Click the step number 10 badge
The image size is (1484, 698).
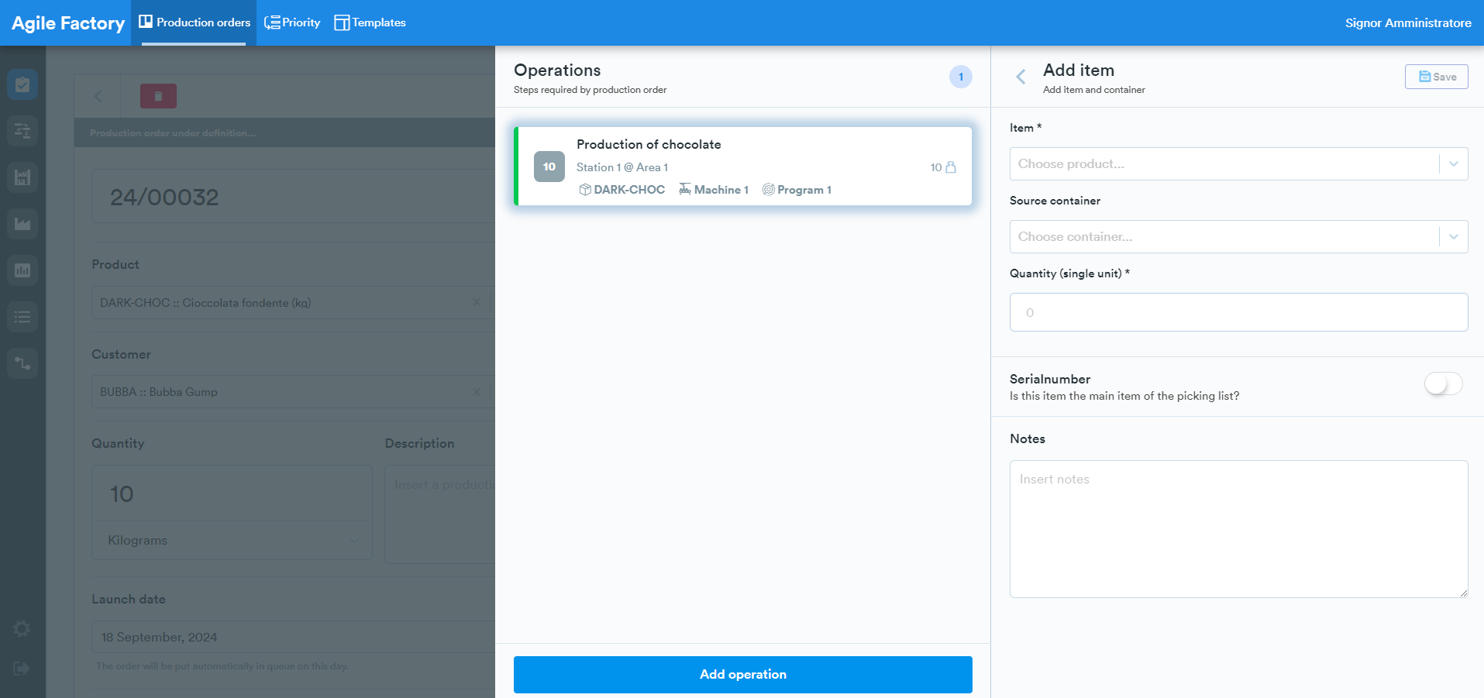click(549, 167)
